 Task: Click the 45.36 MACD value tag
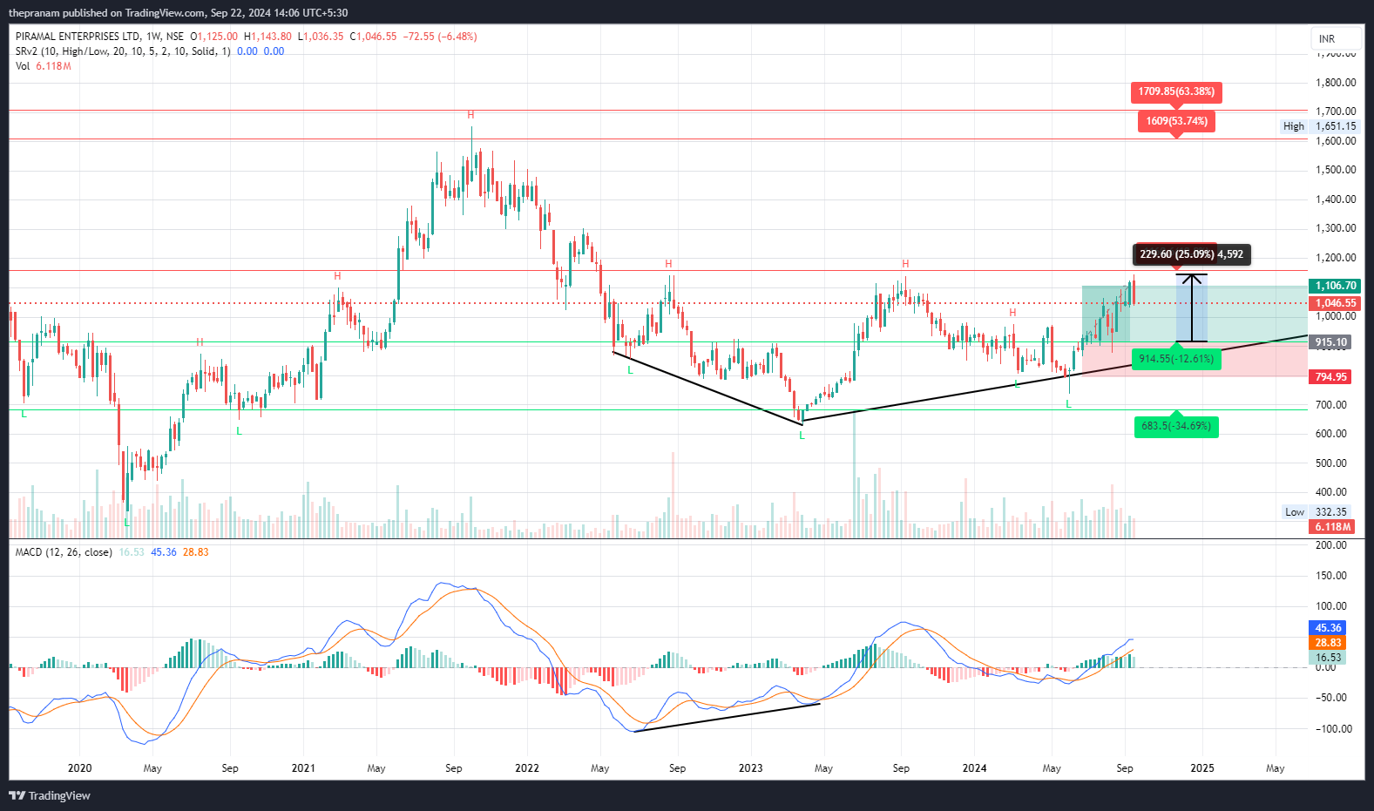[x=1328, y=628]
